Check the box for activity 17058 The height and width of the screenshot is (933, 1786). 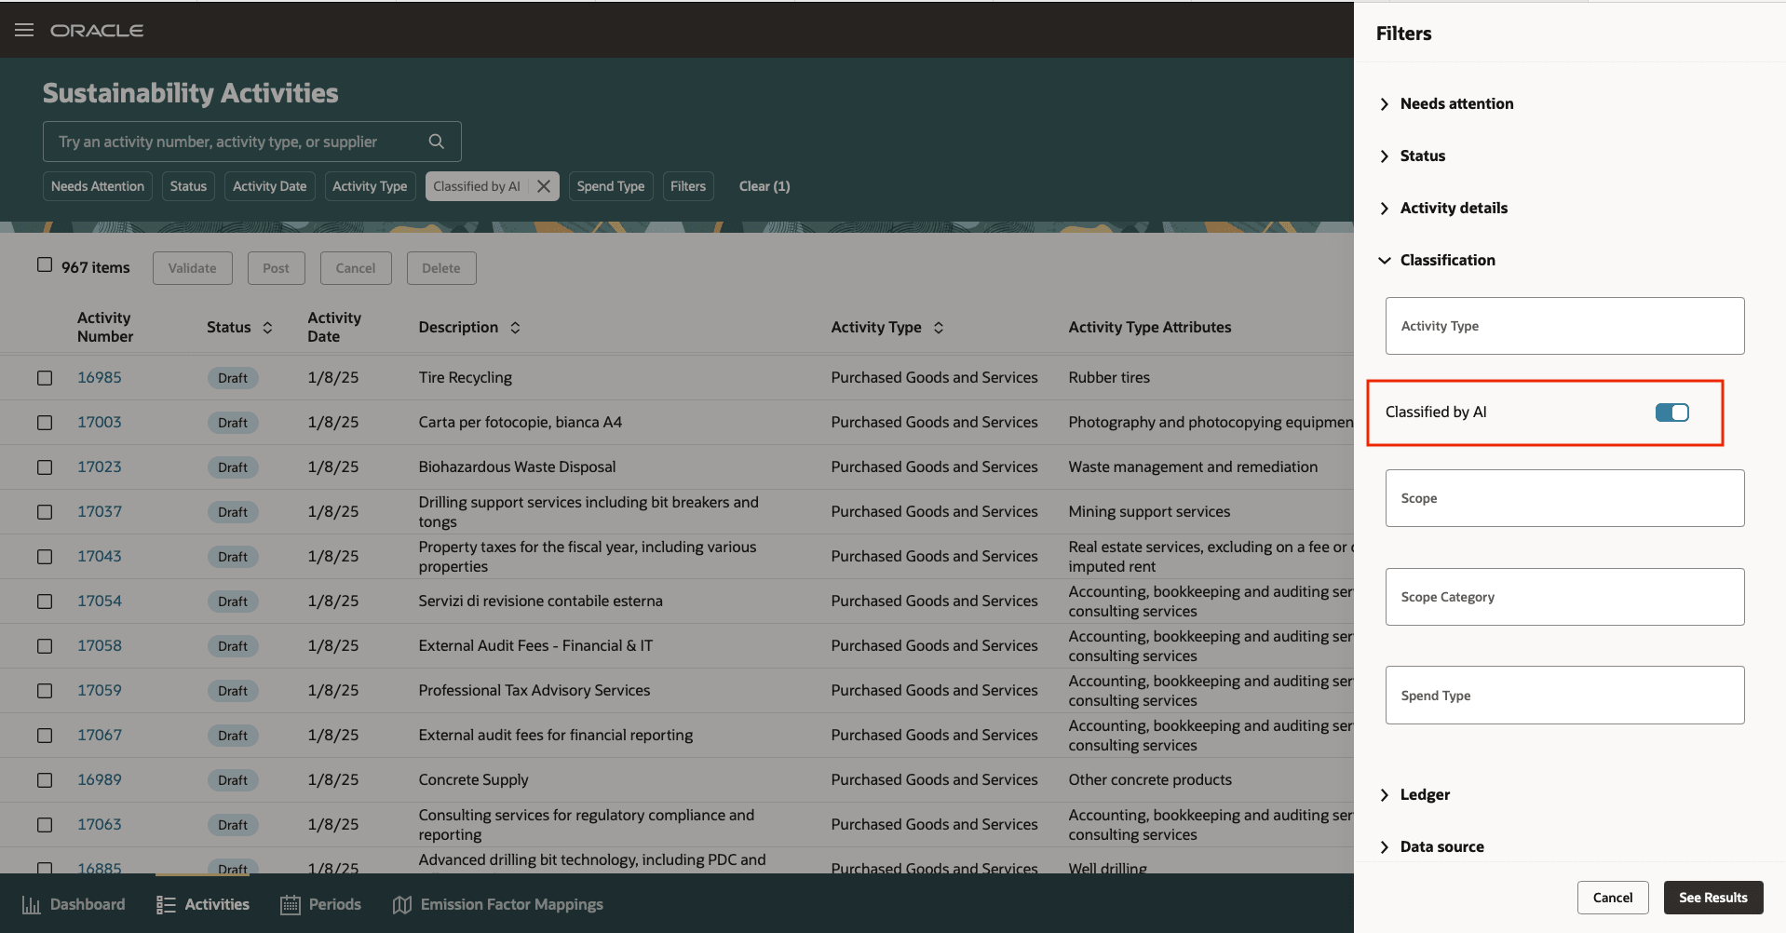click(45, 646)
